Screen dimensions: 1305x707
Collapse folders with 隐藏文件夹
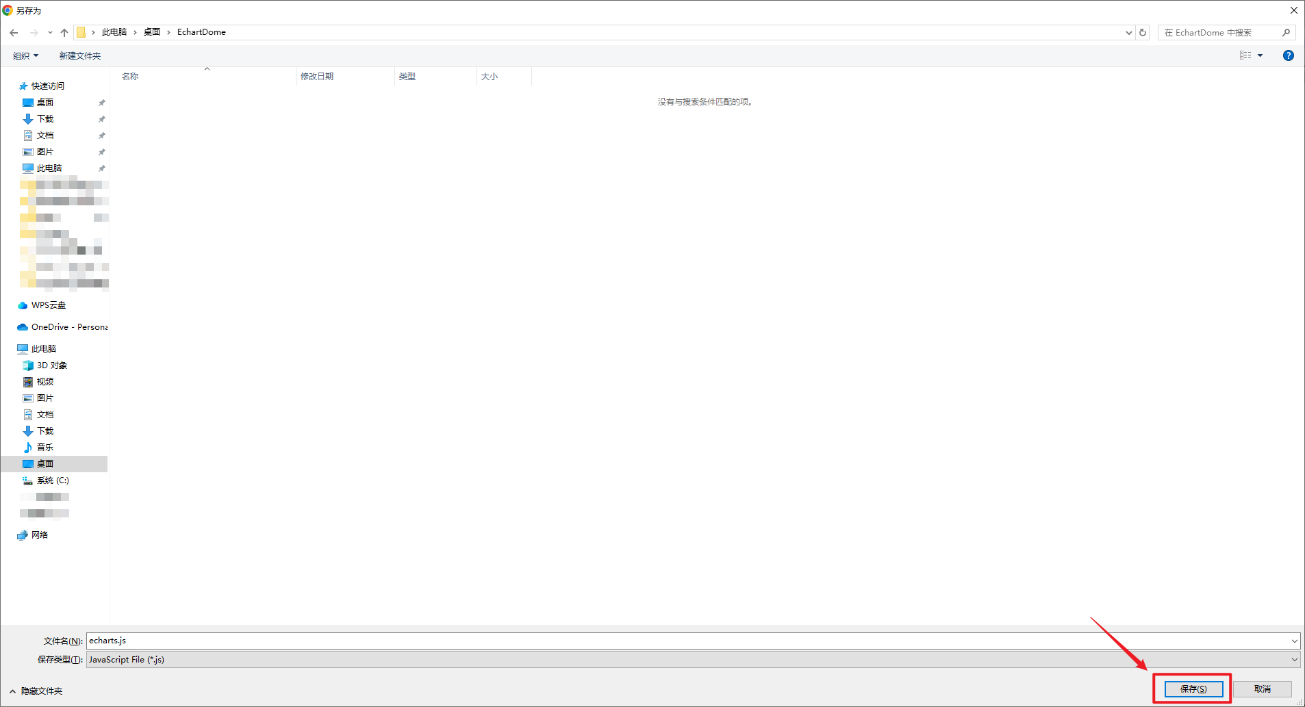pyautogui.click(x=37, y=691)
